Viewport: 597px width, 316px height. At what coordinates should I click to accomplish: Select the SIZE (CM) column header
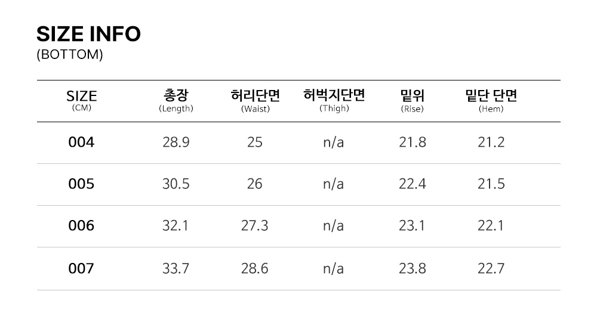pos(81,100)
